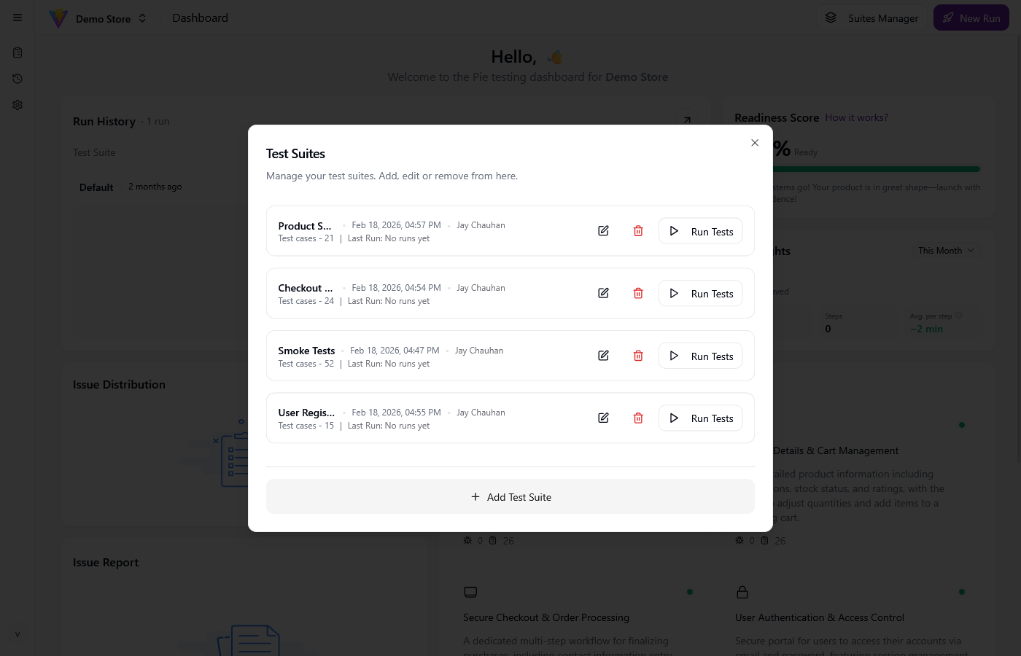The width and height of the screenshot is (1021, 656).
Task: Open the This Month insights dropdown
Action: [946, 250]
